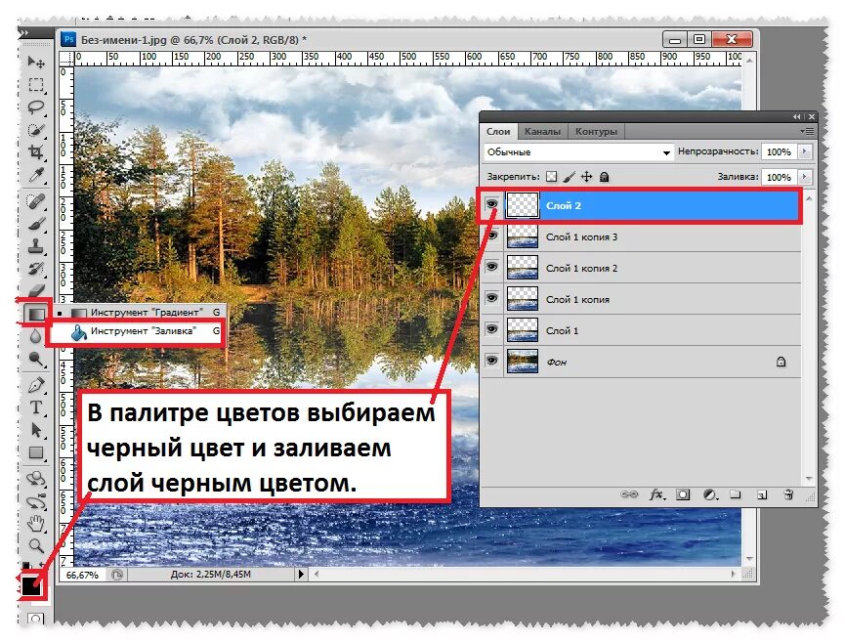The width and height of the screenshot is (845, 643).
Task: Select the Type tool
Action: pos(36,407)
